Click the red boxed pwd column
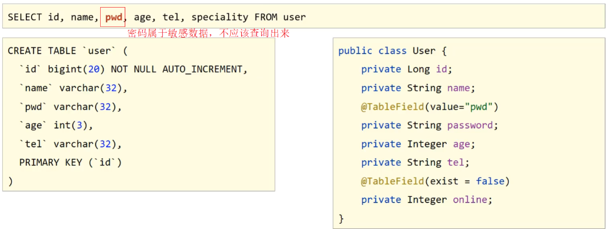Screen dimensions: 606x229 (x=112, y=17)
